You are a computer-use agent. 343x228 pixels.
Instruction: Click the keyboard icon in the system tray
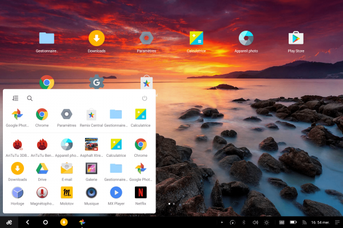pos(282,222)
